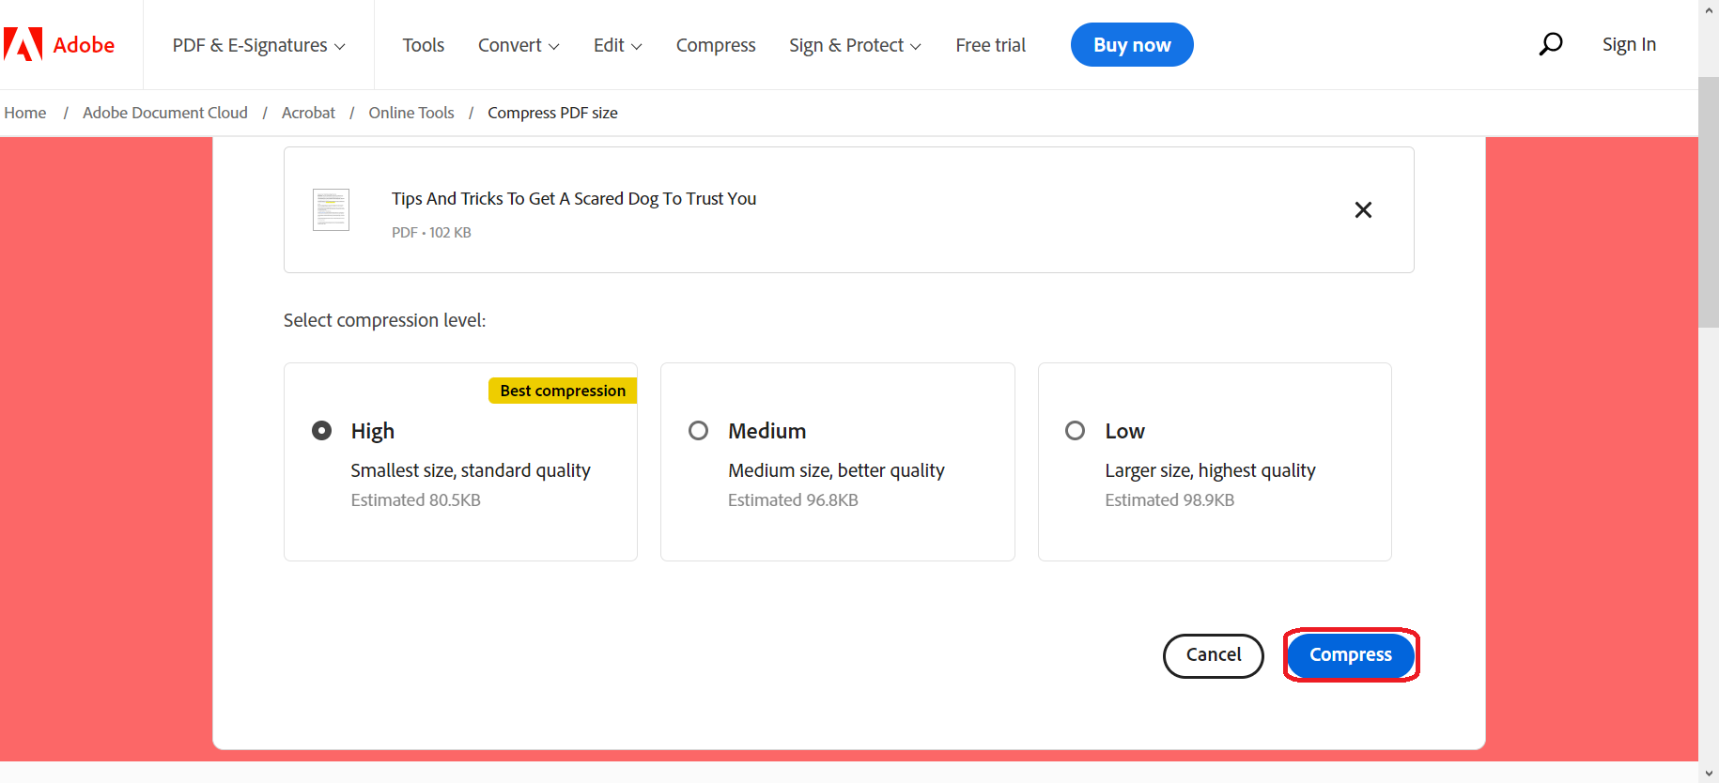Open the Sign In link

point(1629,44)
